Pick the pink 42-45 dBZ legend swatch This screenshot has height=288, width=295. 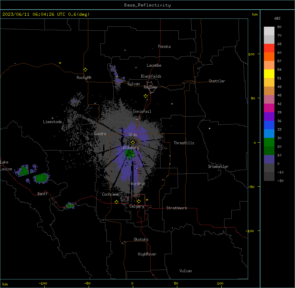(x=269, y=100)
